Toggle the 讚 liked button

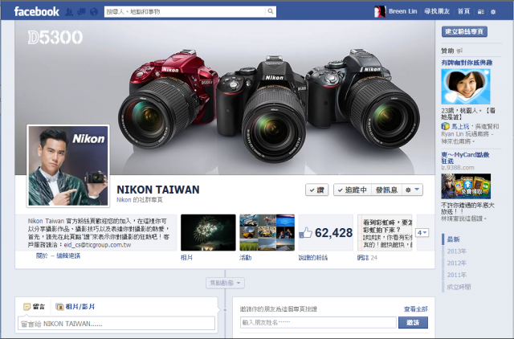click(x=316, y=190)
